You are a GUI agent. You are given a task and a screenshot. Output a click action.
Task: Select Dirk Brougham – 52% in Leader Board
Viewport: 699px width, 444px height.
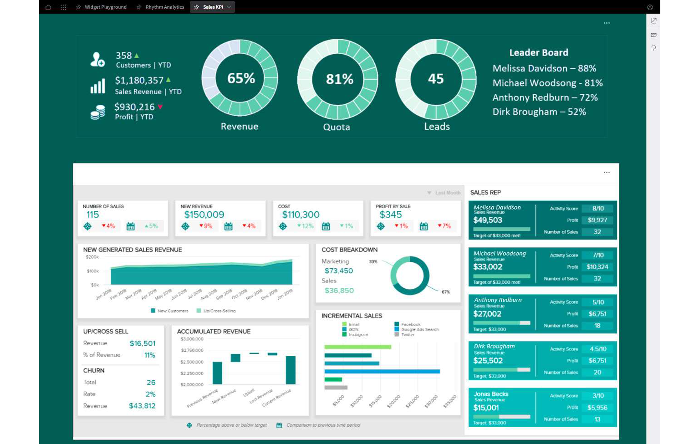[539, 112]
